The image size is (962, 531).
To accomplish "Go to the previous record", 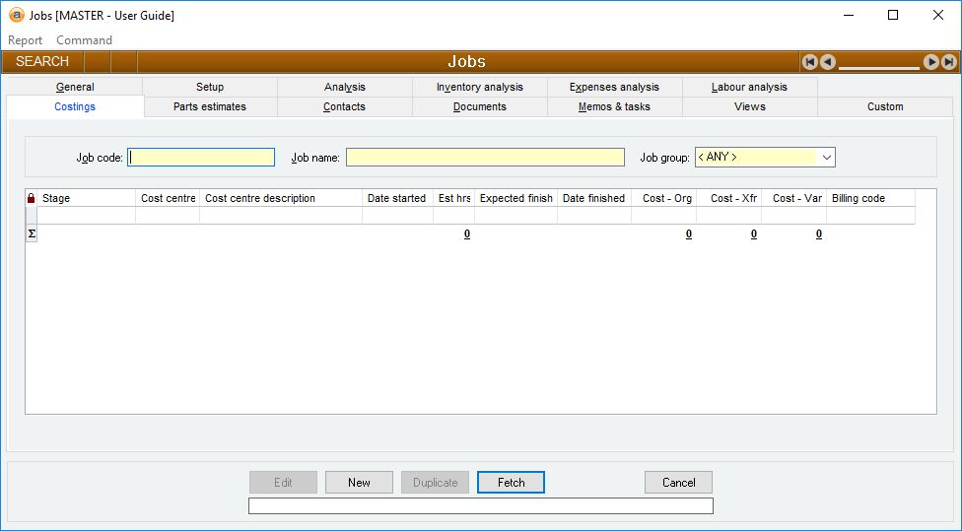I will point(828,62).
